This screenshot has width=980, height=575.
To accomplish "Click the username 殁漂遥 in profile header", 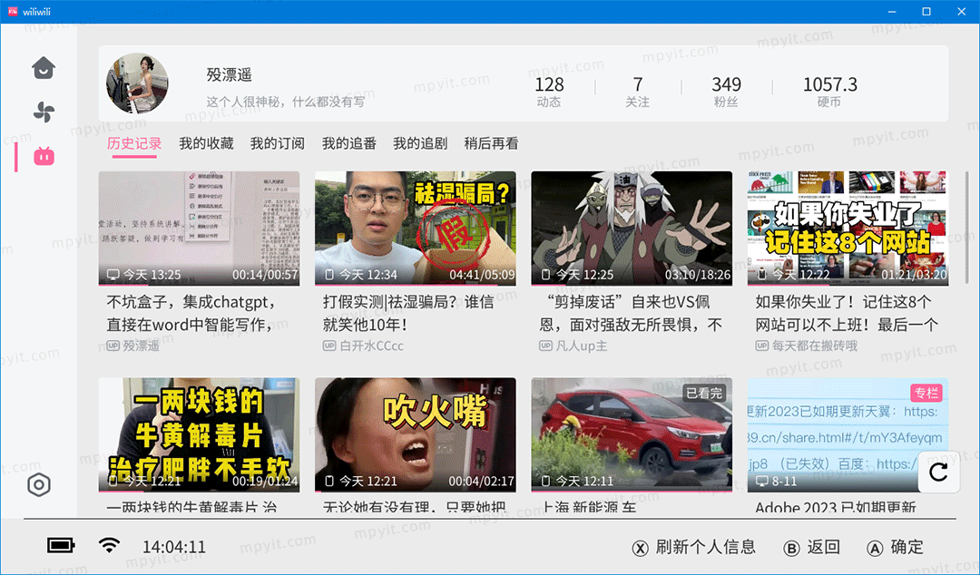I will point(230,75).
